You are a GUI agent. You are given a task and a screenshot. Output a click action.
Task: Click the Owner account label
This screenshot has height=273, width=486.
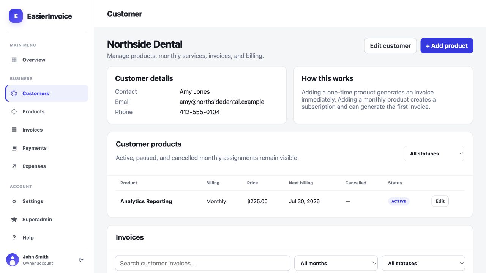pos(38,263)
